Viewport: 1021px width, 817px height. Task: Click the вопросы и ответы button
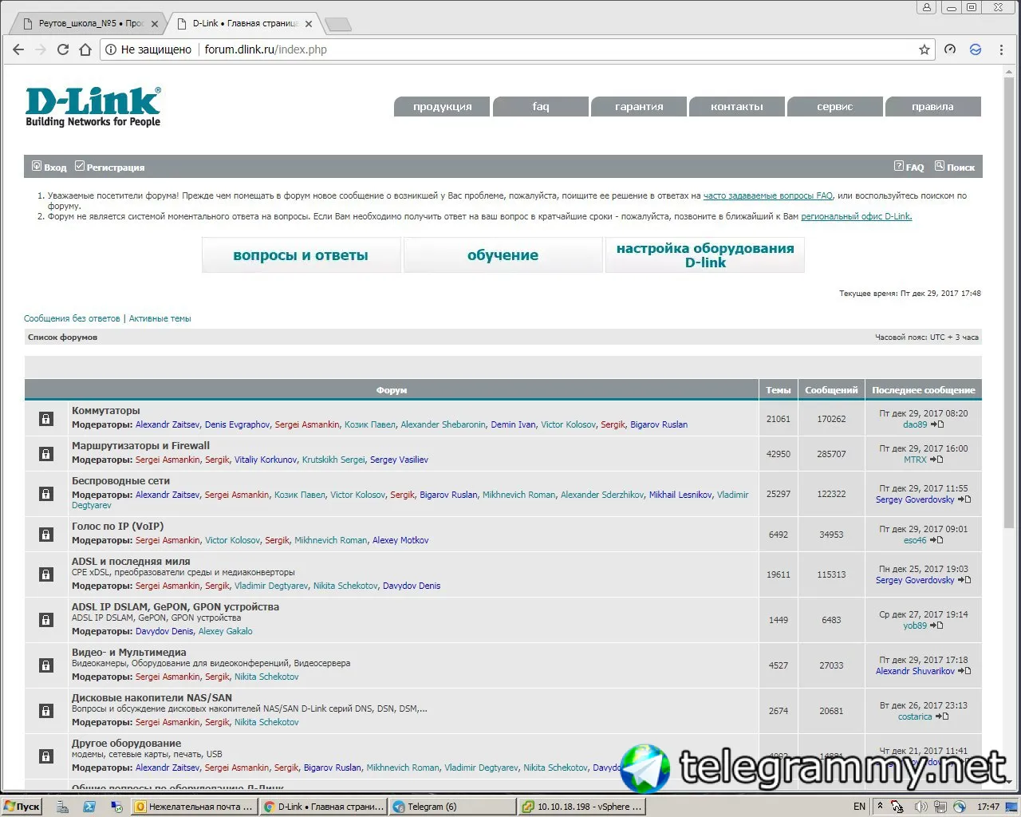click(301, 255)
